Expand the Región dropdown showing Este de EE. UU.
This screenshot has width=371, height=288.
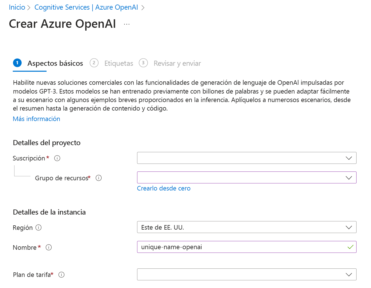click(x=247, y=227)
